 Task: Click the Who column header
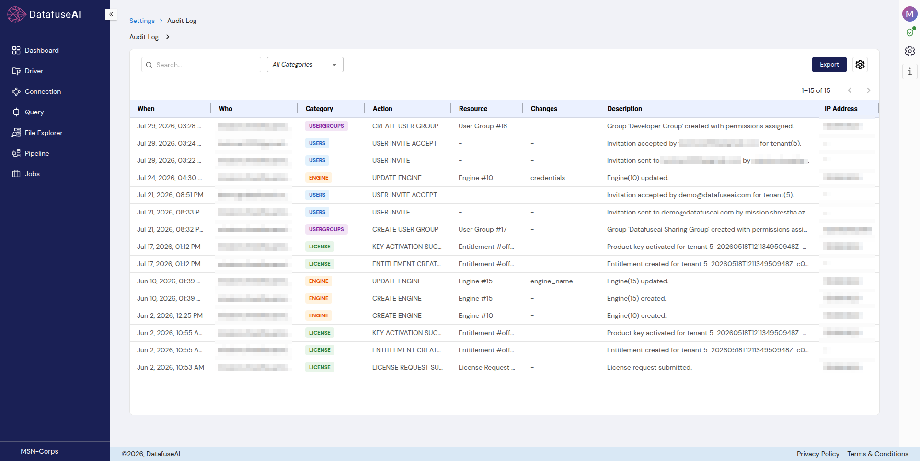click(x=226, y=109)
